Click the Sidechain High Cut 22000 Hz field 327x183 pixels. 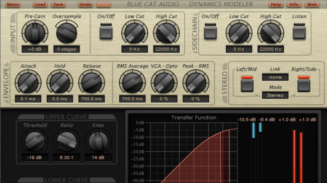click(271, 49)
